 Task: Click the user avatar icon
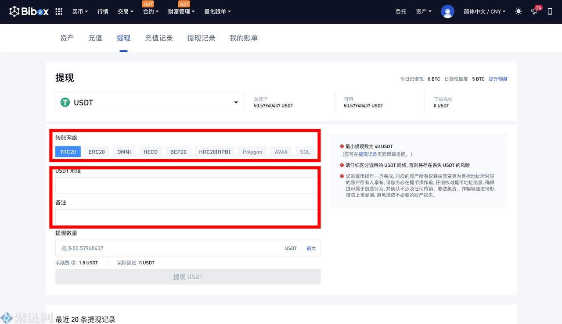coord(447,11)
